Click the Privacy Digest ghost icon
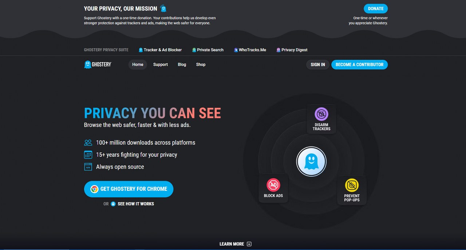 [x=279, y=50]
